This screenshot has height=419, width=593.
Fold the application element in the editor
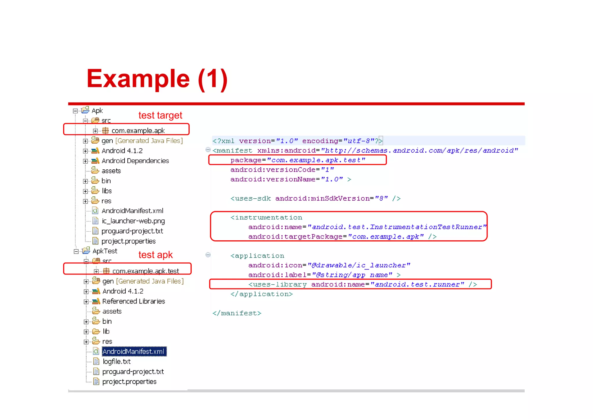[x=208, y=255]
